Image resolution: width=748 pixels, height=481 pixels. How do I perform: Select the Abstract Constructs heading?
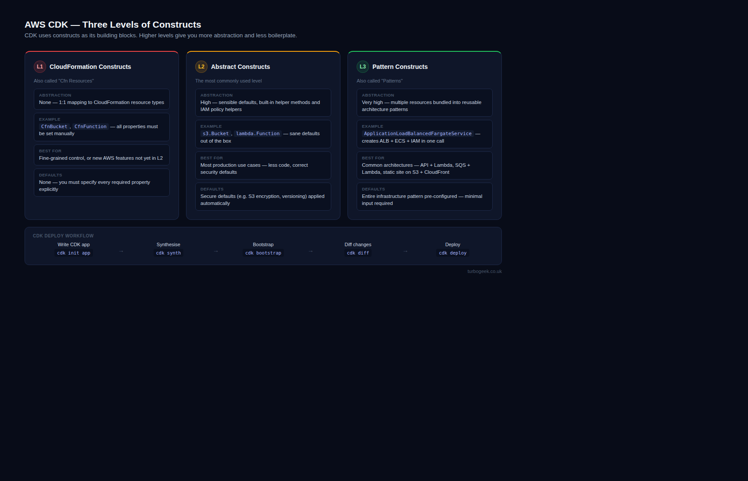click(x=240, y=67)
